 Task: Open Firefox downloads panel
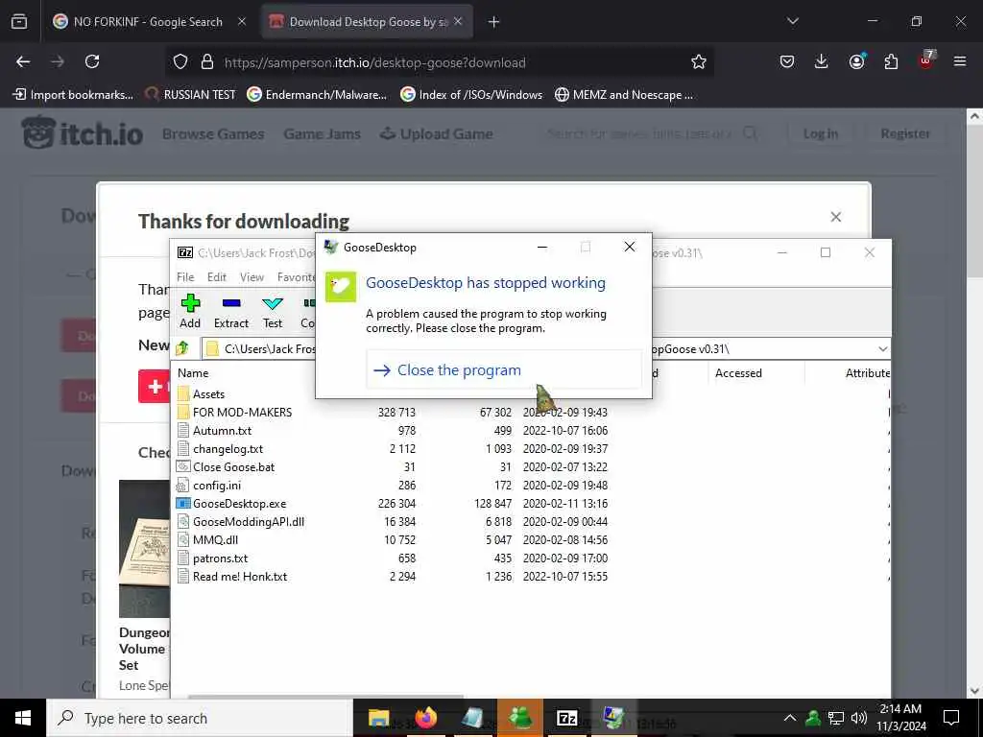[x=822, y=61]
